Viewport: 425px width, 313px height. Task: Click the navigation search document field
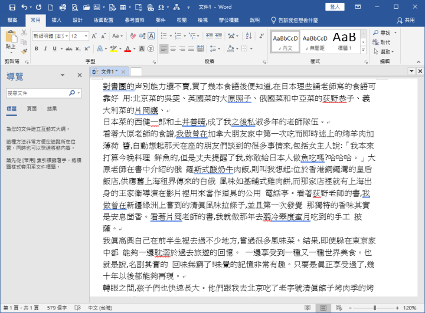[37, 93]
